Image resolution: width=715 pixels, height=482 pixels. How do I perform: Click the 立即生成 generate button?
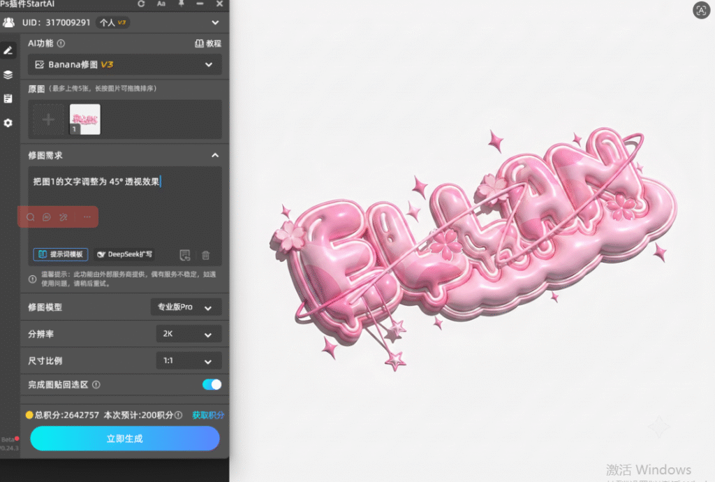tap(125, 439)
